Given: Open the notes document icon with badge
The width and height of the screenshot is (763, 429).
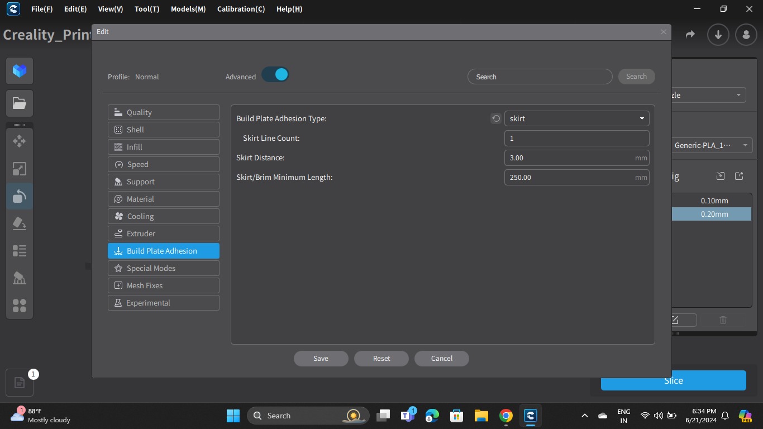Looking at the screenshot, I should (20, 383).
